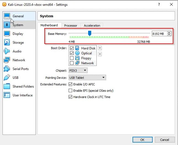Select the System chip icon in sidebar

point(7,25)
